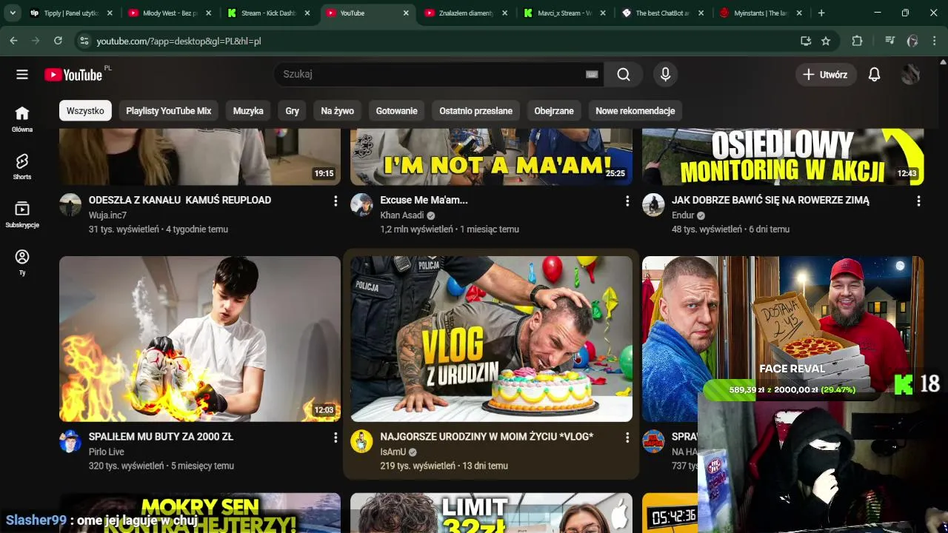
Task: Open the account avatar menu
Action: coord(910,74)
